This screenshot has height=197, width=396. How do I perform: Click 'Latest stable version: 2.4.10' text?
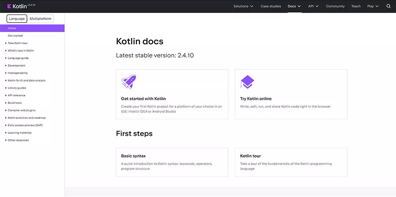[x=155, y=55]
